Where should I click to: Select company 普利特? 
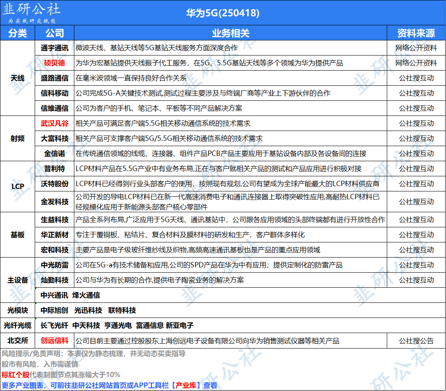(55, 169)
